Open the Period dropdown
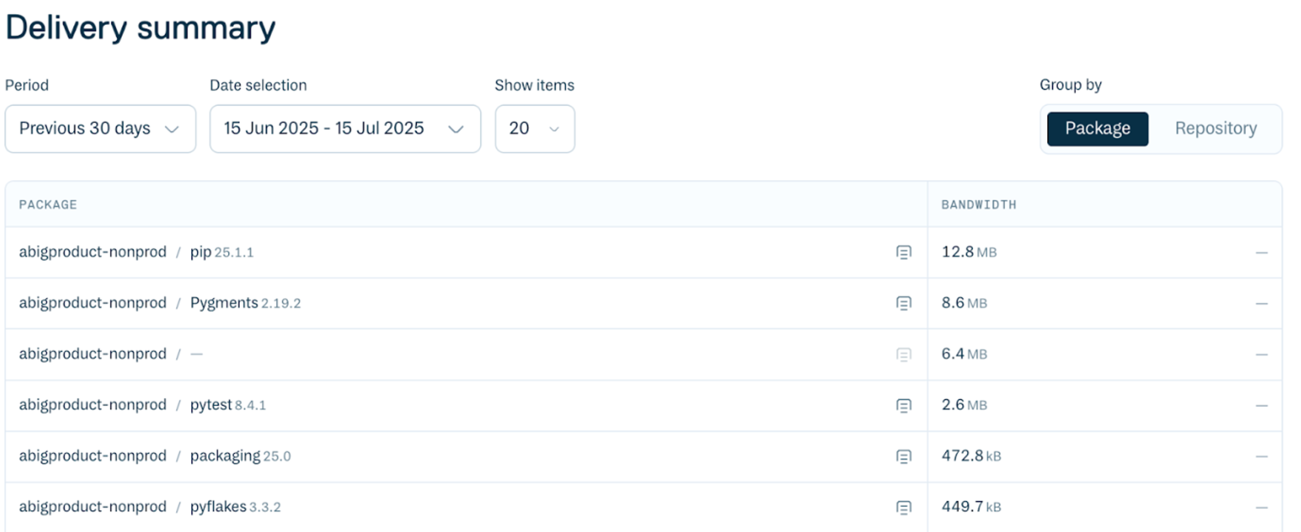 click(100, 129)
